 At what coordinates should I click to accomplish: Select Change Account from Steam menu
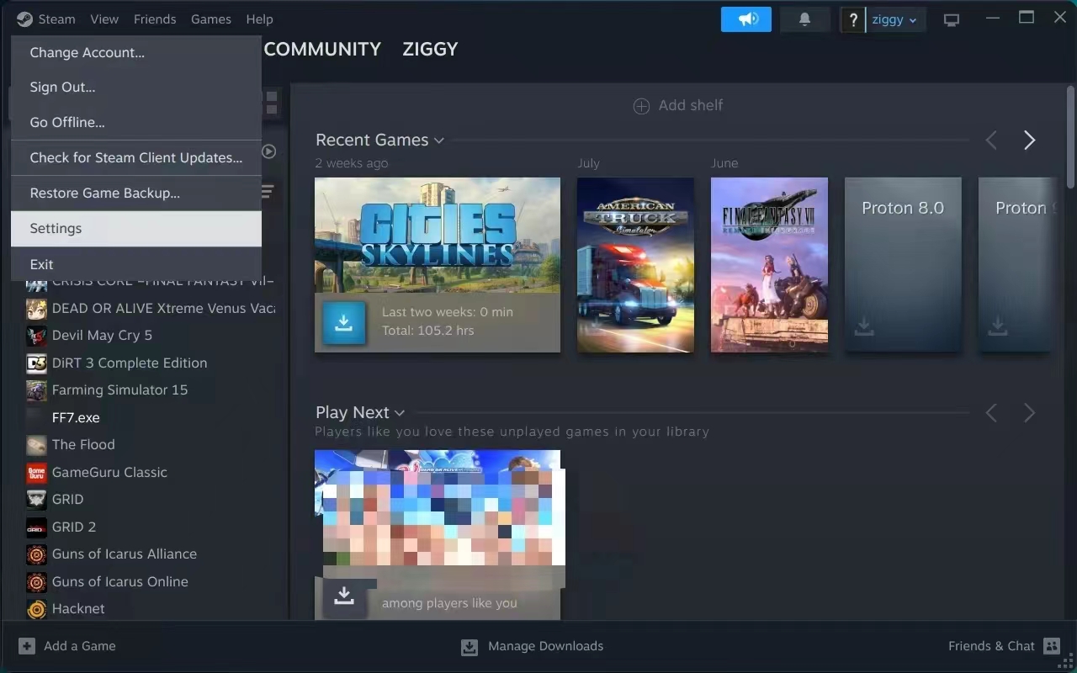(136, 52)
